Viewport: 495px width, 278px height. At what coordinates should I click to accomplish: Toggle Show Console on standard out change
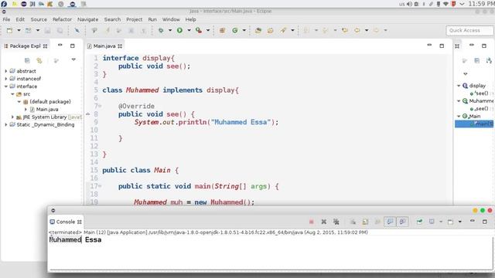(390, 222)
